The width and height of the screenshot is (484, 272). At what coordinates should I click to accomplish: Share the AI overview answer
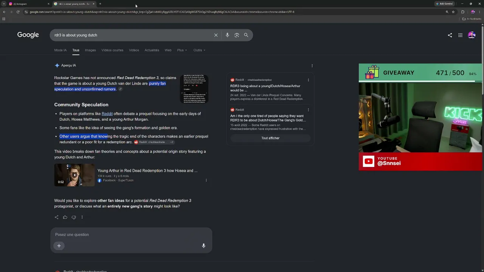56,217
